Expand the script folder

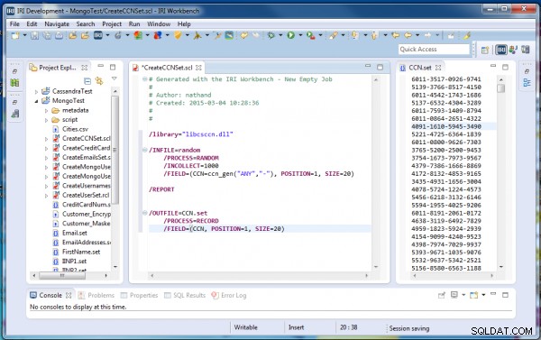pos(46,120)
